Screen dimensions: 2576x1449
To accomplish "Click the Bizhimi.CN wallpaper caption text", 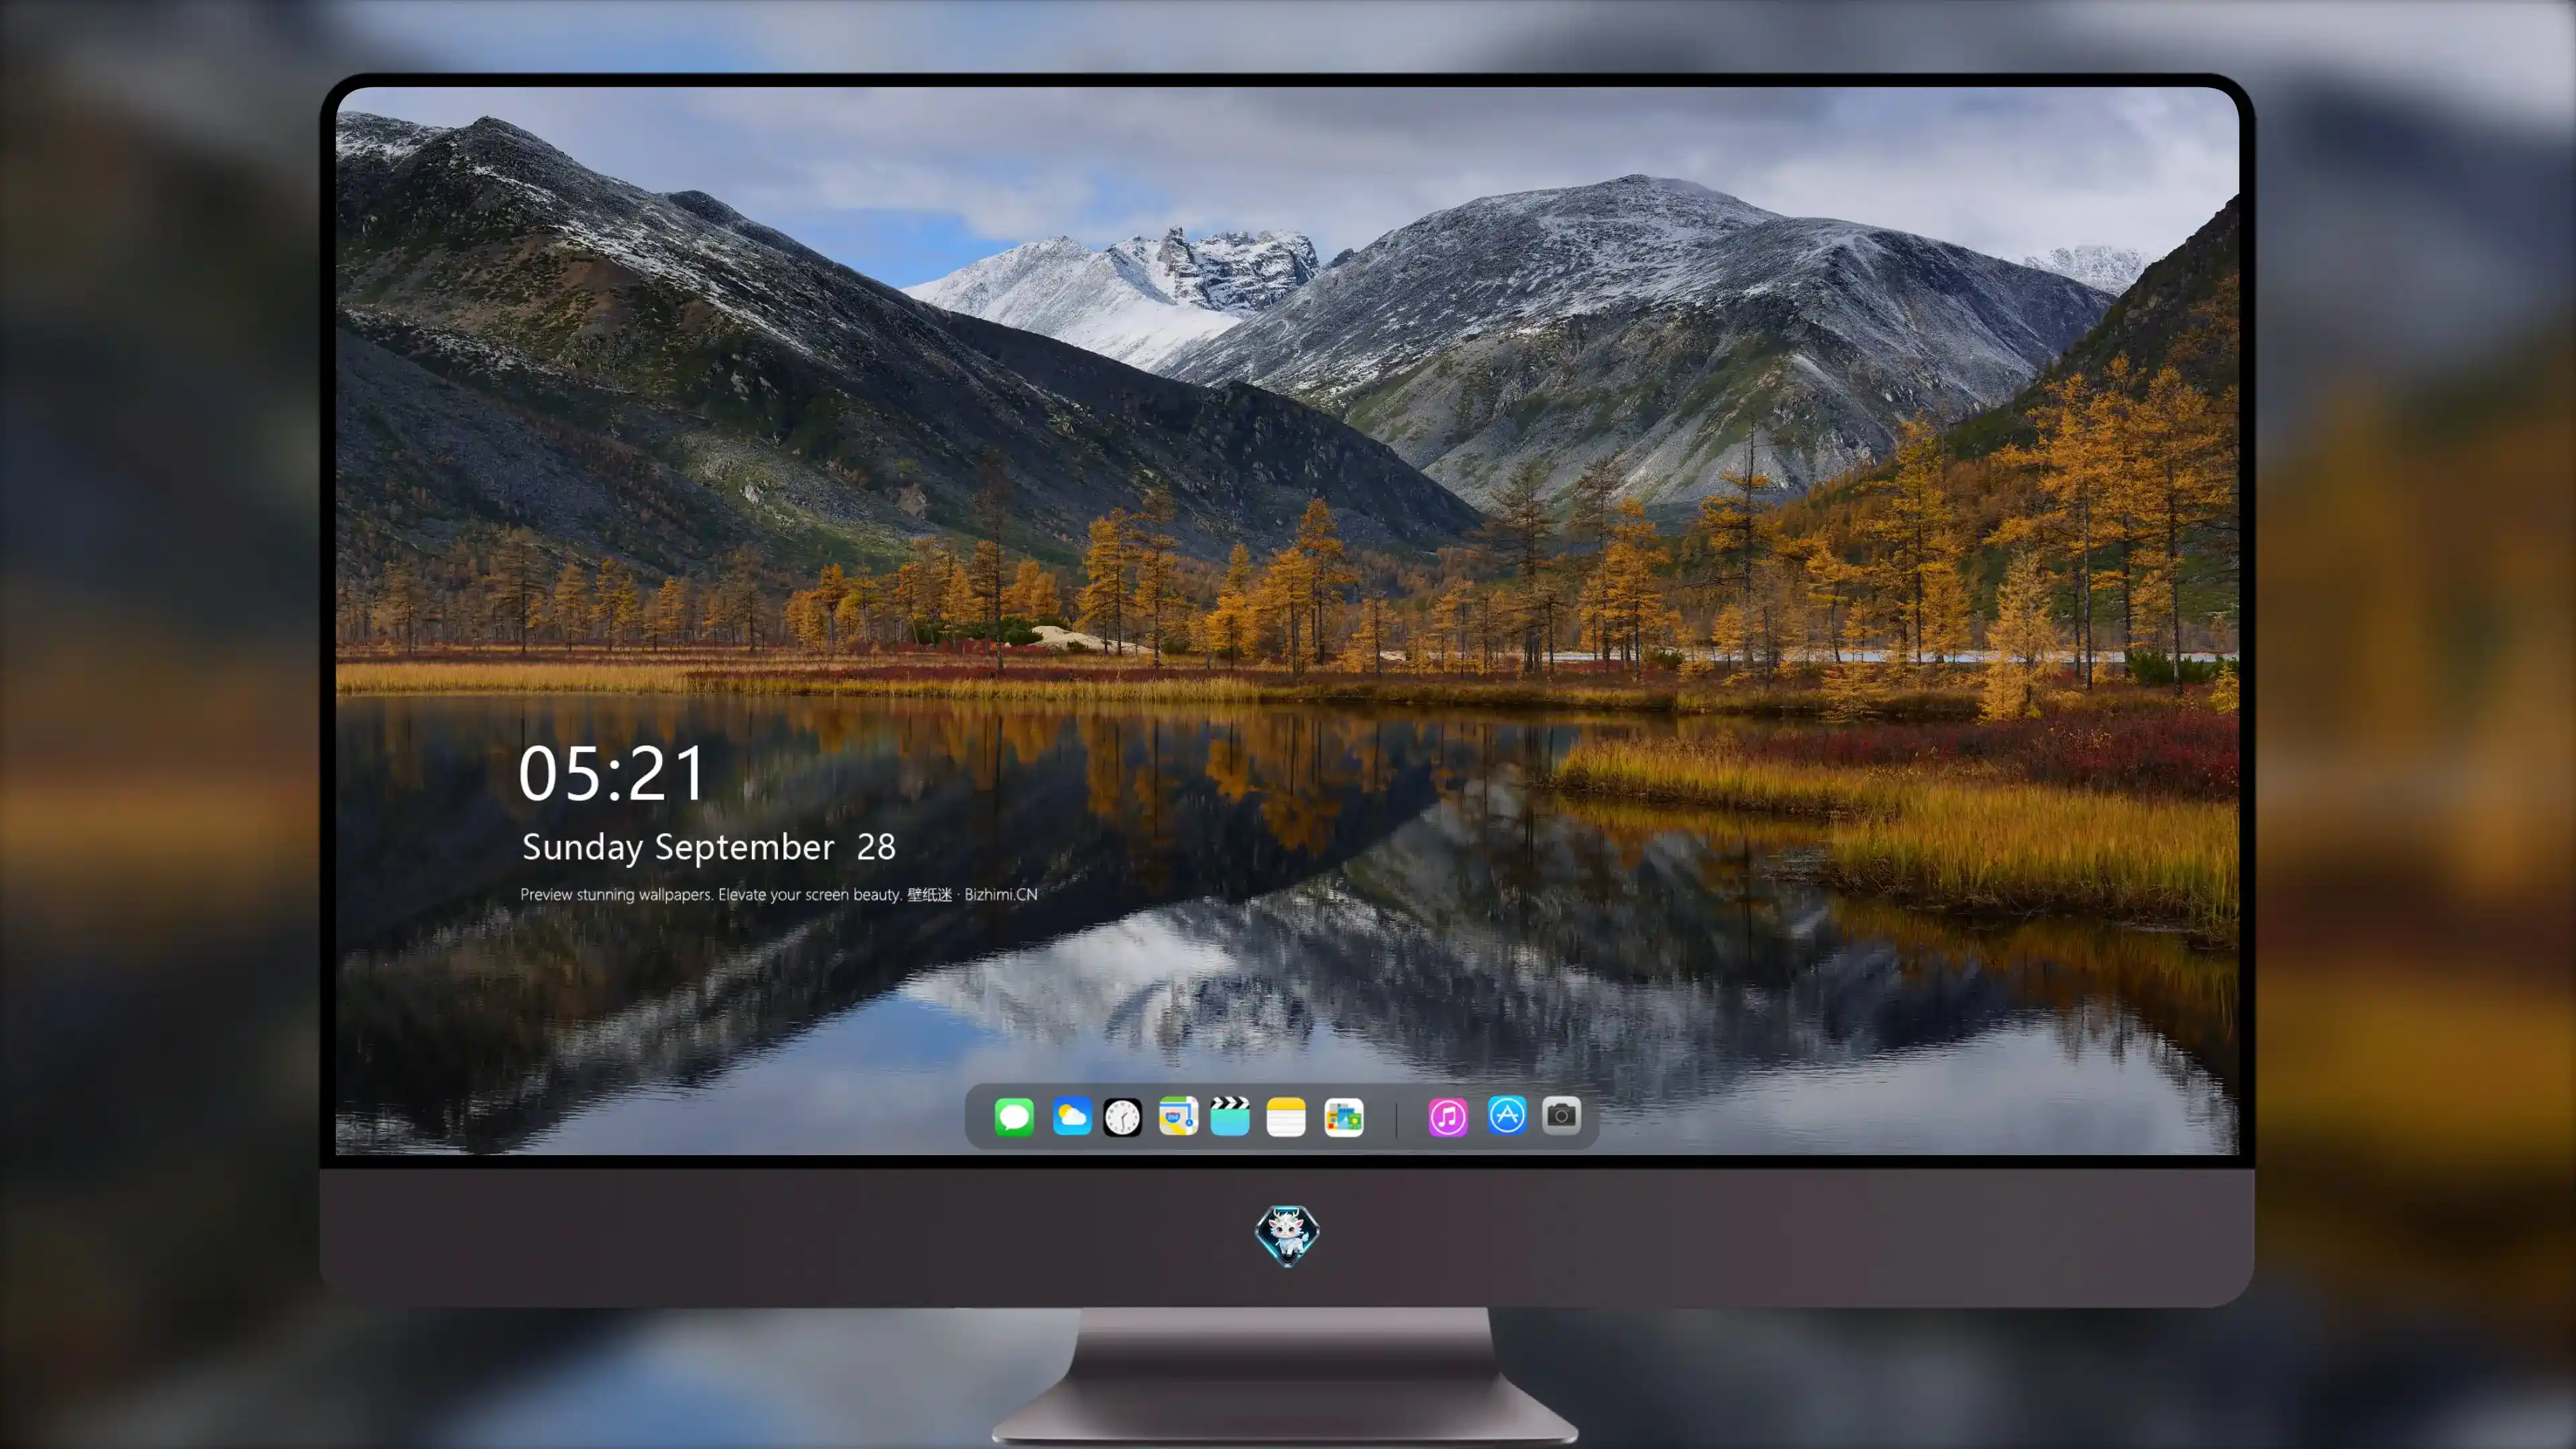I will [x=778, y=894].
